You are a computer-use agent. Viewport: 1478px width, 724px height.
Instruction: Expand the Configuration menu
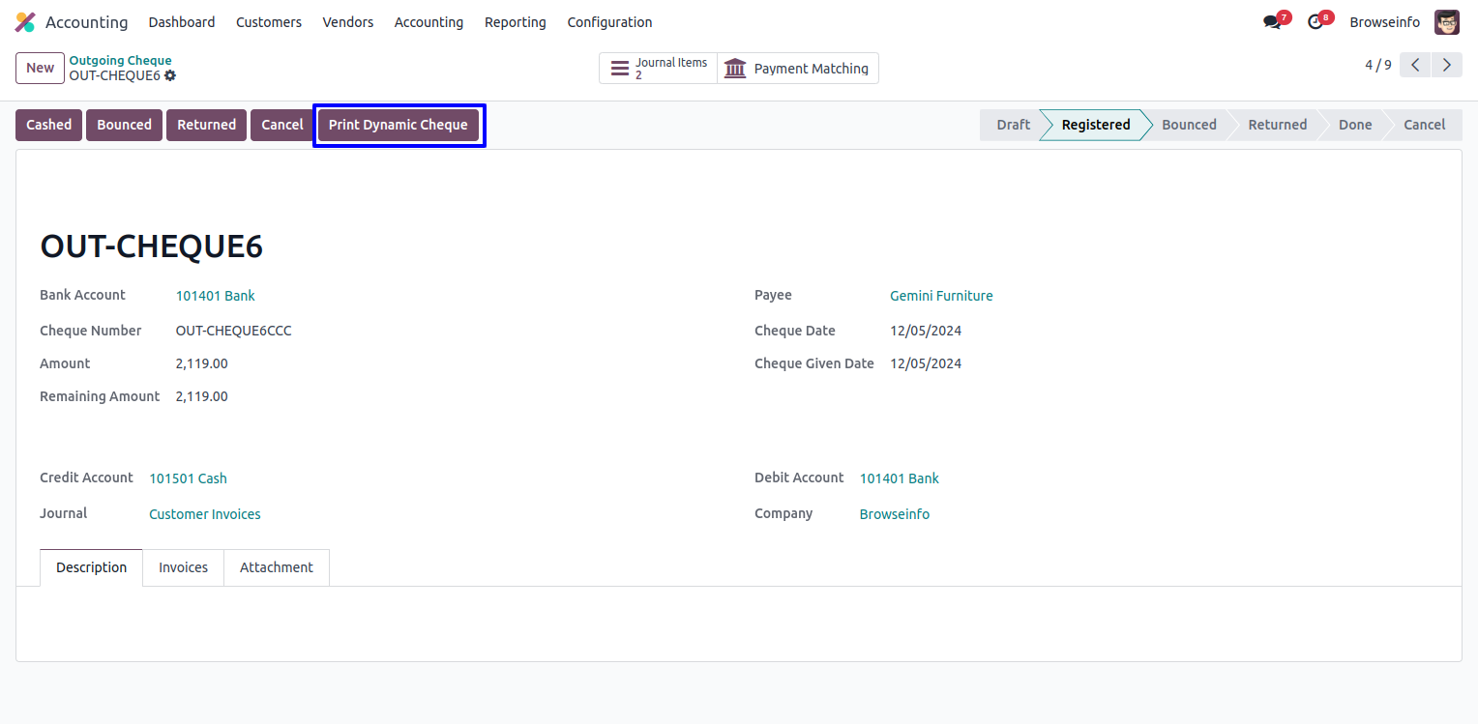[609, 22]
